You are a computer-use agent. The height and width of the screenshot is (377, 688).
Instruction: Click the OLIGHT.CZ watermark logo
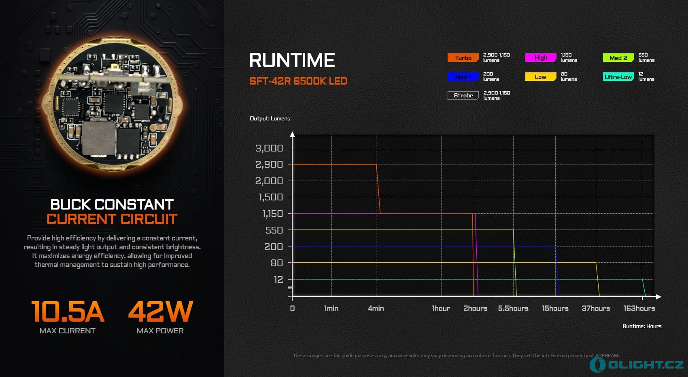(x=637, y=364)
